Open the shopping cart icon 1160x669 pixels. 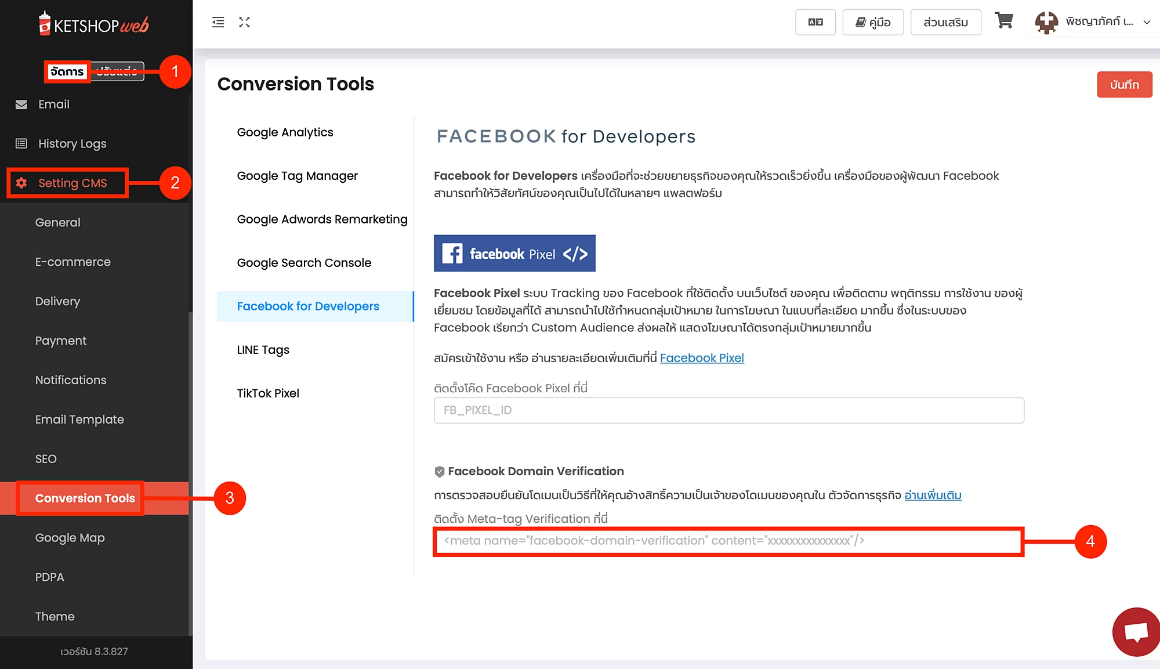click(x=1004, y=21)
